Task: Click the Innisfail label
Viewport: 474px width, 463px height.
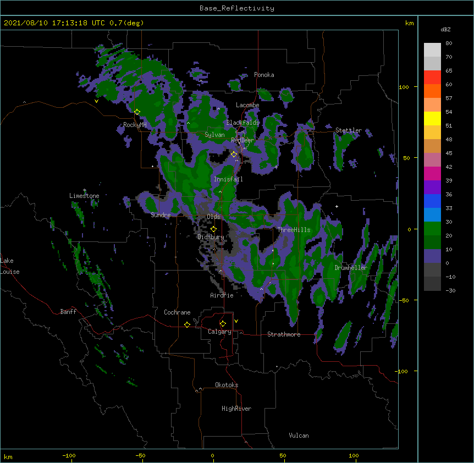Action: pos(228,179)
